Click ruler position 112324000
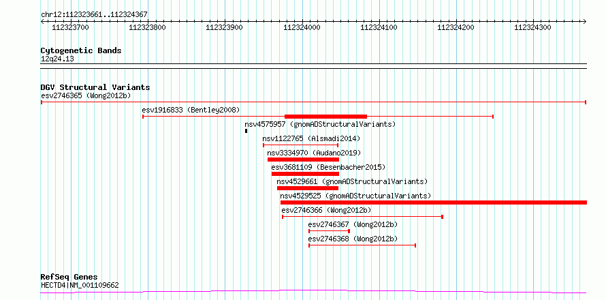 pos(302,27)
